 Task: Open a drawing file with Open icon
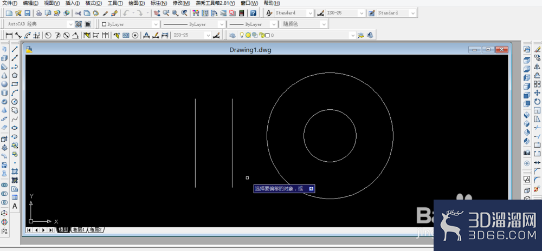click(x=18, y=13)
